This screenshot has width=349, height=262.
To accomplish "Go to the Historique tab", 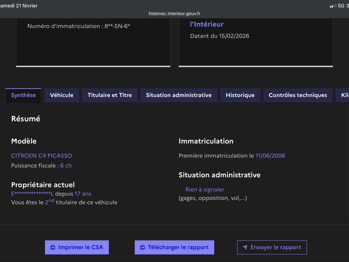I will click(x=240, y=95).
